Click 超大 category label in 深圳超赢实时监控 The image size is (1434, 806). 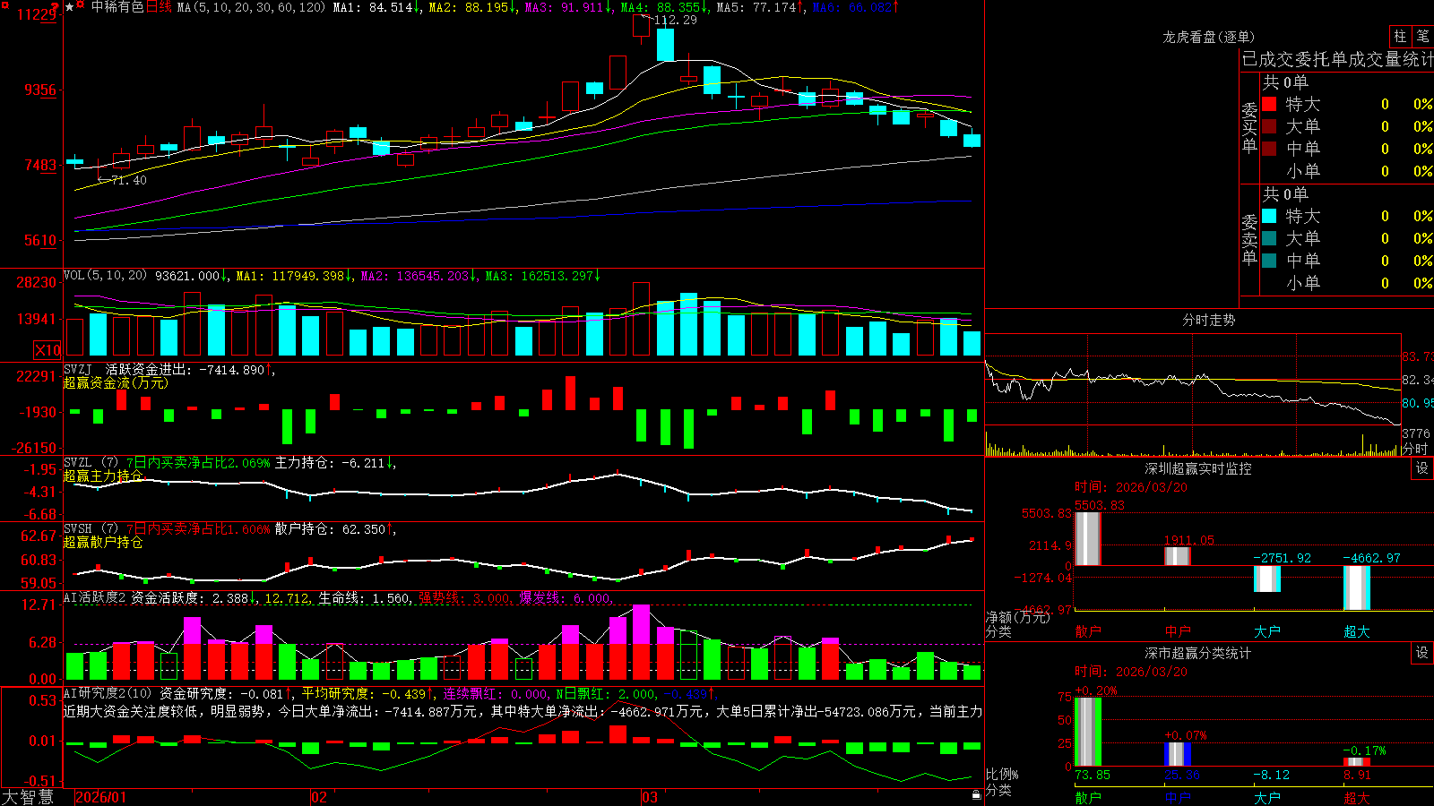1356,631
